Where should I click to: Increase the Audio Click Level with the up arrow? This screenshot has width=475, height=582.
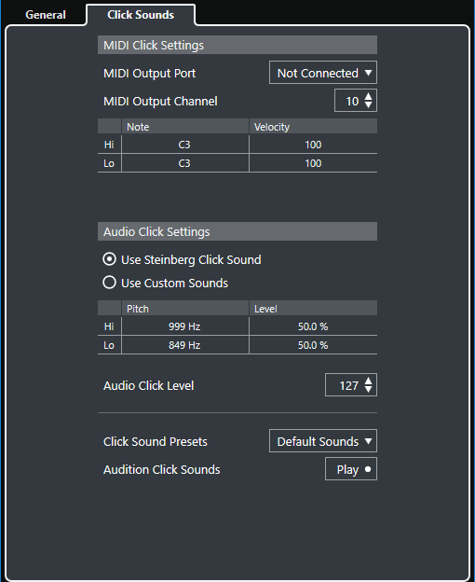[x=368, y=381]
